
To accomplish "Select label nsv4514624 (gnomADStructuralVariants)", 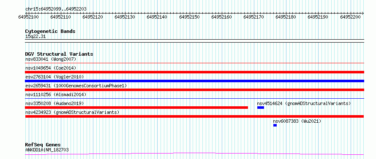I will coord(304,103).
